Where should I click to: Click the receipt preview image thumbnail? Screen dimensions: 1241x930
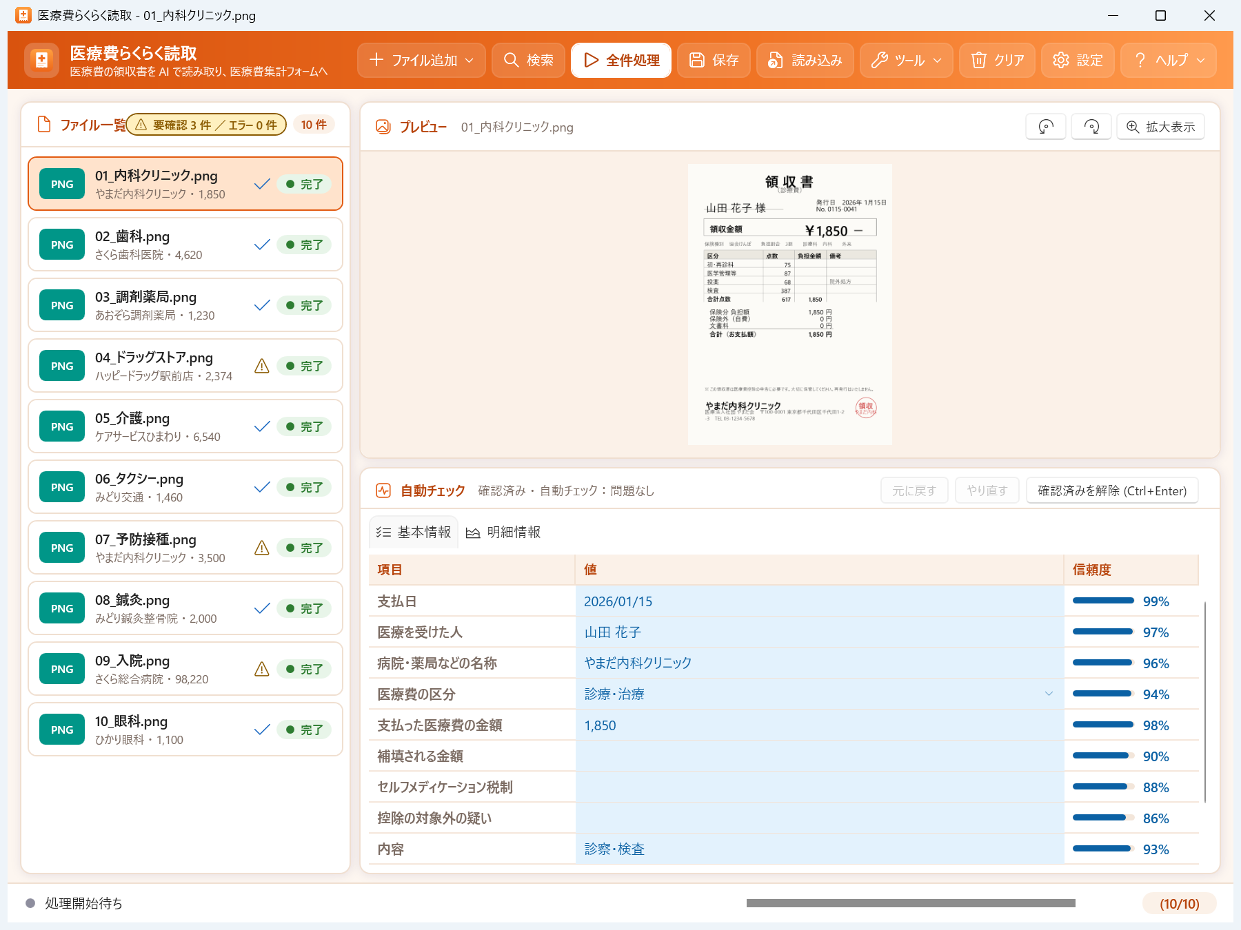click(x=790, y=304)
